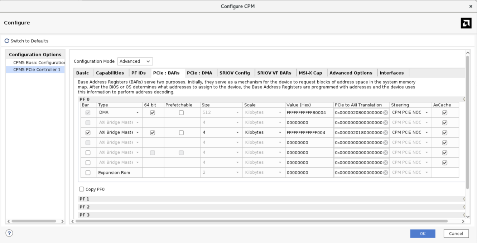Image resolution: width=477 pixels, height=243 pixels.
Task: Click the AMD logo icon
Action: tap(466, 23)
